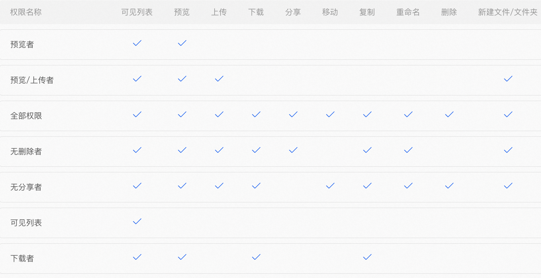The height and width of the screenshot is (278, 541).
Task: Click the 复制 checkmark in 下载者 row
Action: 367,257
